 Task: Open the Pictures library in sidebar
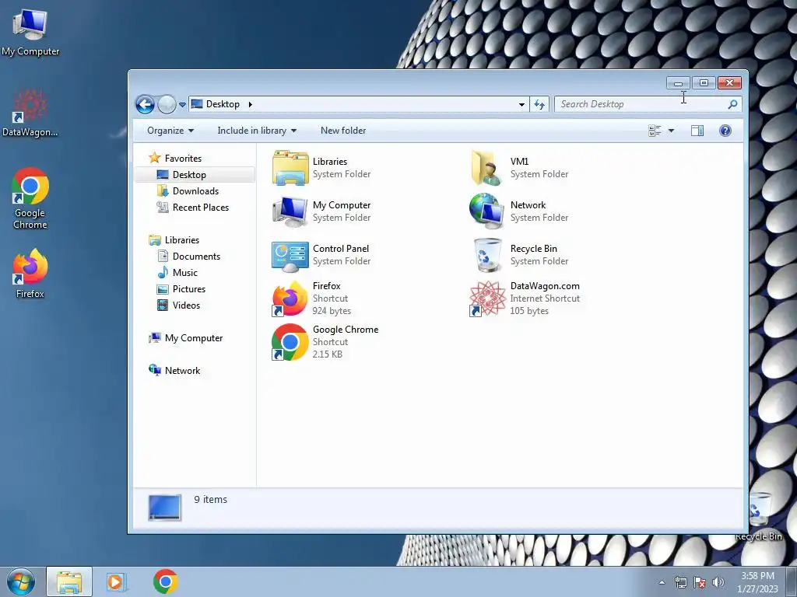181,289
